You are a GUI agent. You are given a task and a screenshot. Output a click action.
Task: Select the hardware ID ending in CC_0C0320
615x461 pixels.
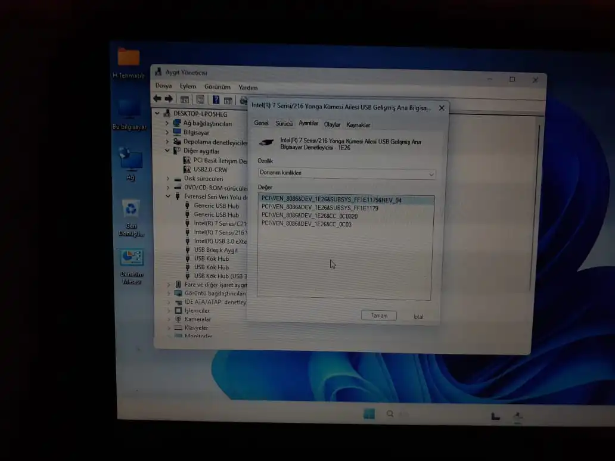(x=309, y=216)
